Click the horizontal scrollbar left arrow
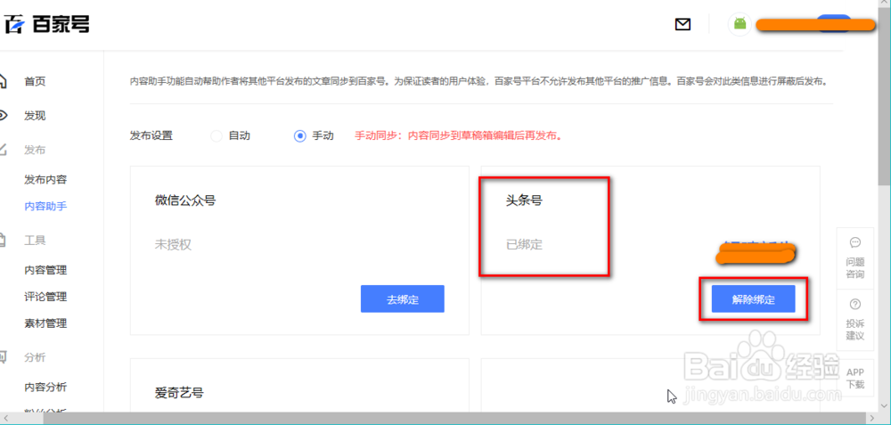This screenshot has width=891, height=425. coord(5,418)
